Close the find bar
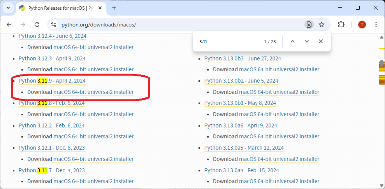The image size is (385, 189). pos(321,41)
